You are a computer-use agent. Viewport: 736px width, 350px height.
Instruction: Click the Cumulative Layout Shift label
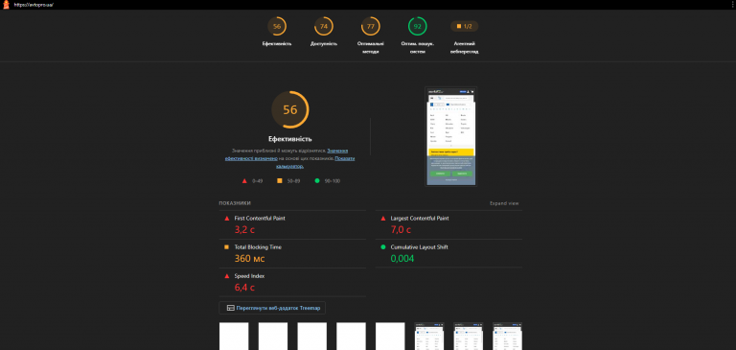click(419, 247)
